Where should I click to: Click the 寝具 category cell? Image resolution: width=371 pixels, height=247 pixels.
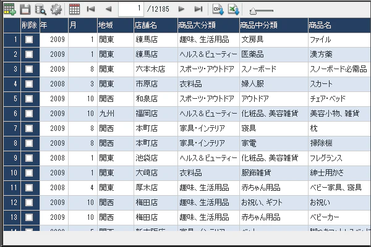point(274,128)
